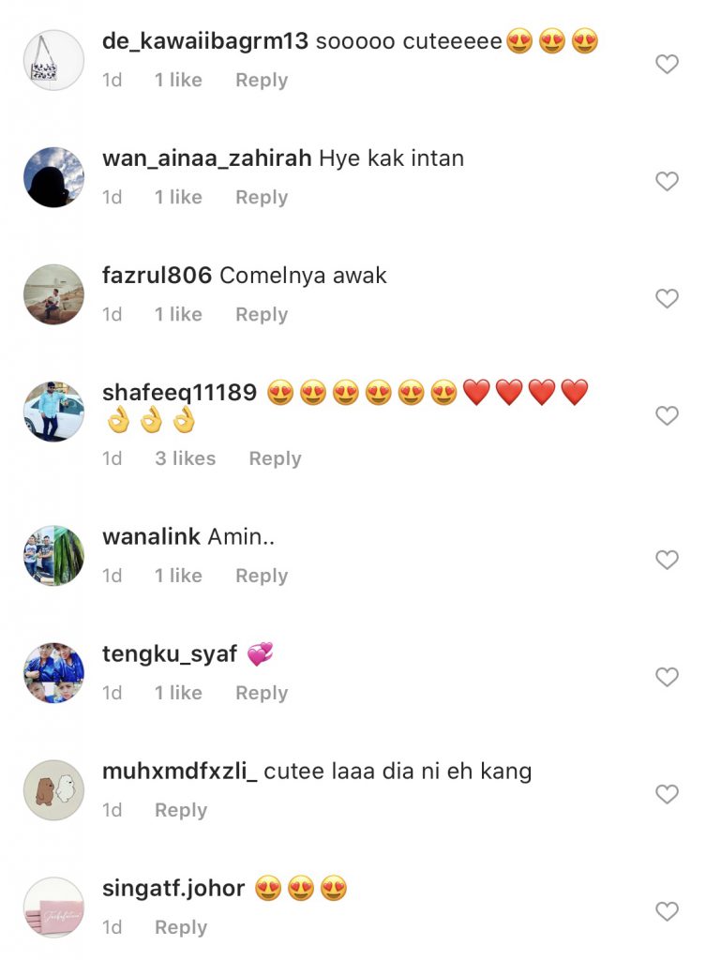Reply to shafeeq11189's comment
The image size is (721, 960).
coord(275,458)
